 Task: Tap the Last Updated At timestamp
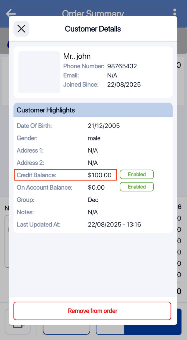pyautogui.click(x=114, y=225)
